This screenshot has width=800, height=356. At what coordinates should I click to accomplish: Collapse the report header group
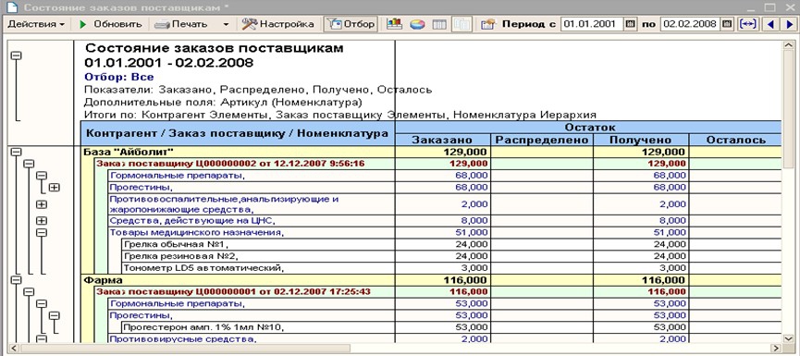click(x=17, y=55)
